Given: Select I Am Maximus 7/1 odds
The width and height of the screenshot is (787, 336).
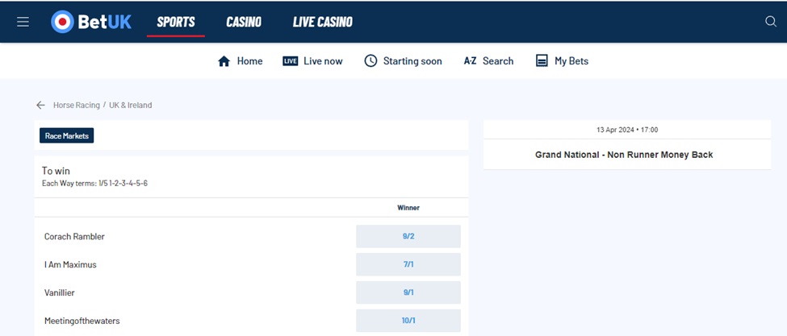Looking at the screenshot, I should 408,264.
